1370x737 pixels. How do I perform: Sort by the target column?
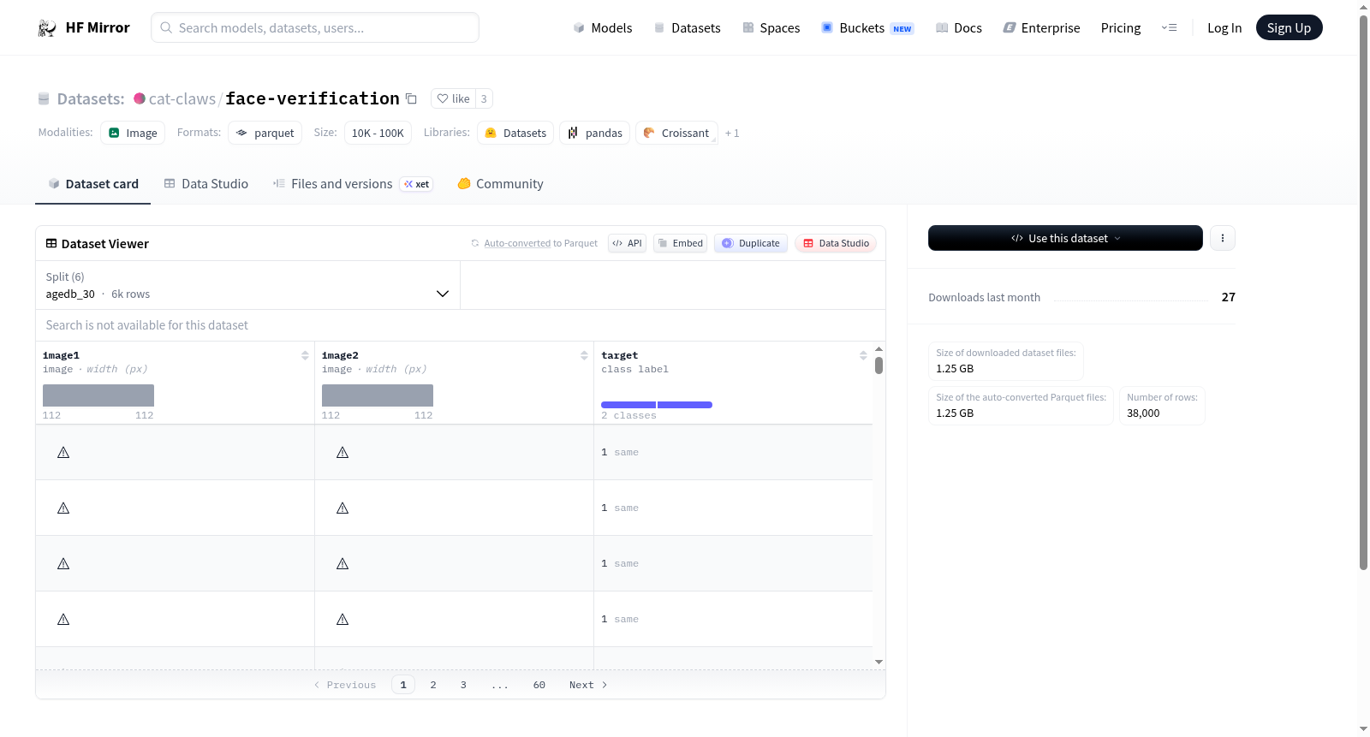coord(863,355)
